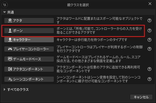Click help icon beside キャラクター description
This screenshot has height=103, width=156.
(x=149, y=40)
